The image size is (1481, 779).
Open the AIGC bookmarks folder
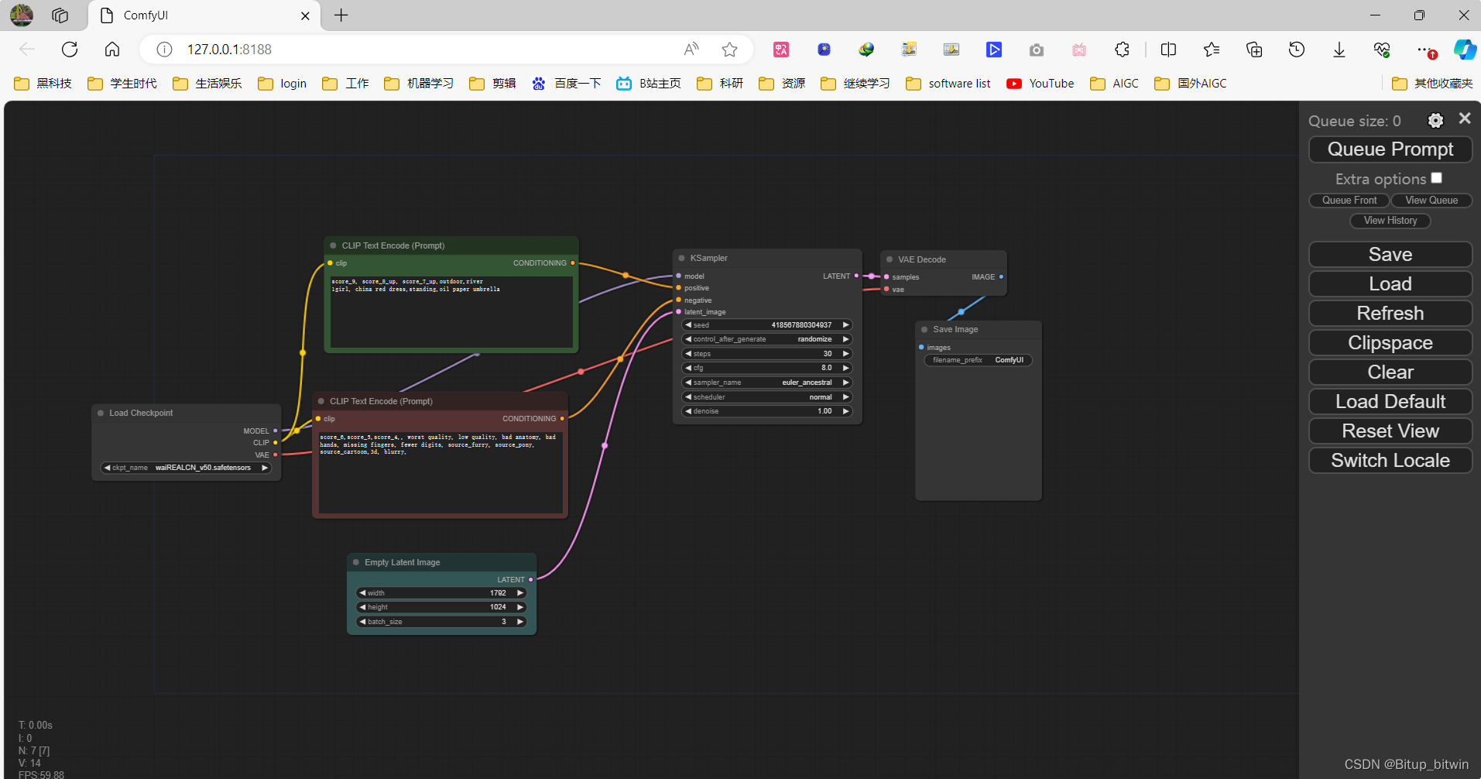[1114, 84]
